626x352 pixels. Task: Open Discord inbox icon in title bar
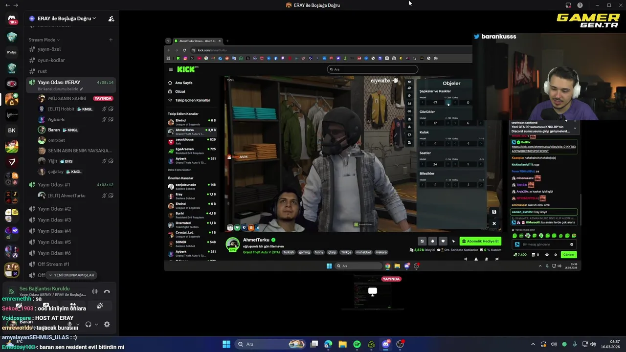[x=568, y=5]
